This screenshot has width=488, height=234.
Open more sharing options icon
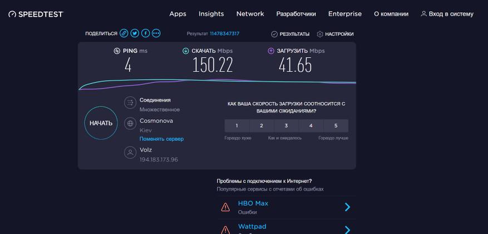click(x=156, y=33)
